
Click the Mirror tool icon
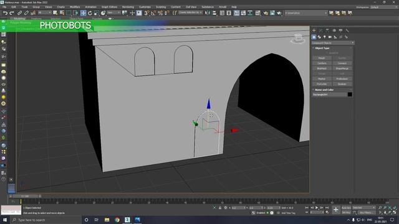(x=208, y=13)
